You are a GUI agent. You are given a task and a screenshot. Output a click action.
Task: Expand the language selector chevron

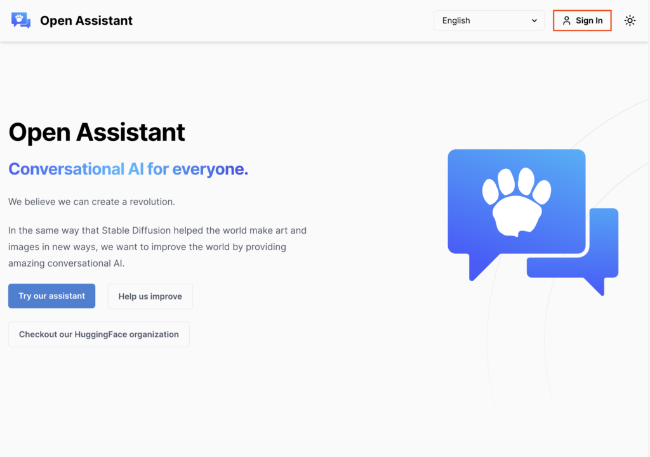click(535, 20)
